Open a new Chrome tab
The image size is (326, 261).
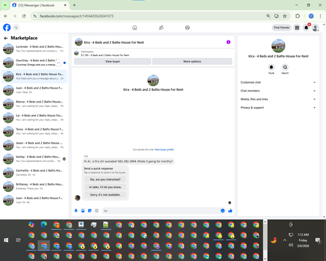[x=74, y=5]
